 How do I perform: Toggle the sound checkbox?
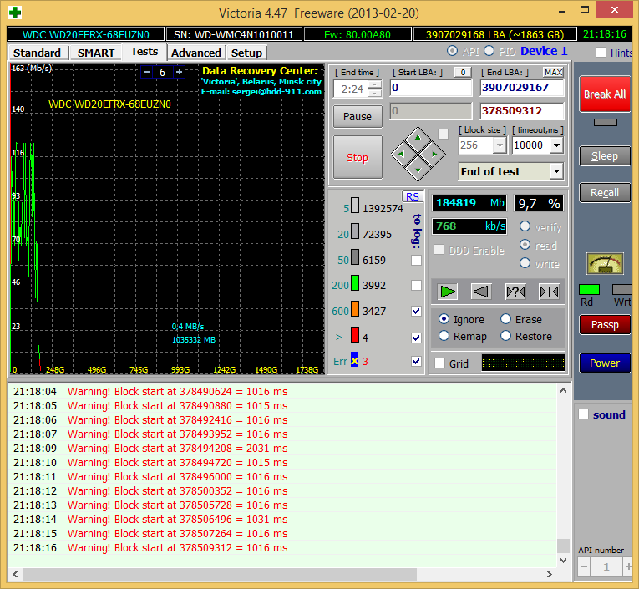click(584, 414)
